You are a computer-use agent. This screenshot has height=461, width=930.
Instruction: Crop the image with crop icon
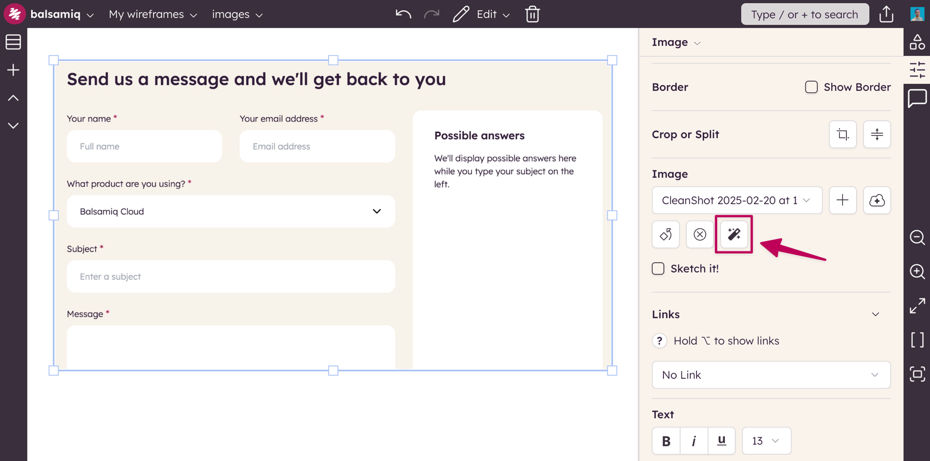843,134
